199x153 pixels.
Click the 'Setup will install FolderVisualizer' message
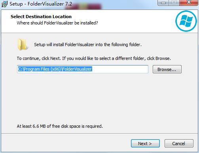88,45
